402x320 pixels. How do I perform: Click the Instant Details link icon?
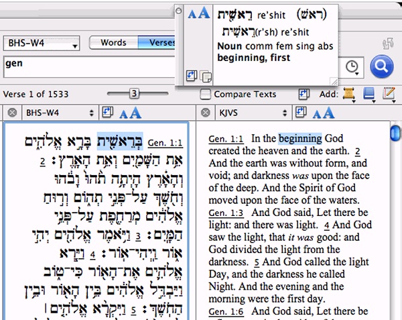(x=192, y=76)
